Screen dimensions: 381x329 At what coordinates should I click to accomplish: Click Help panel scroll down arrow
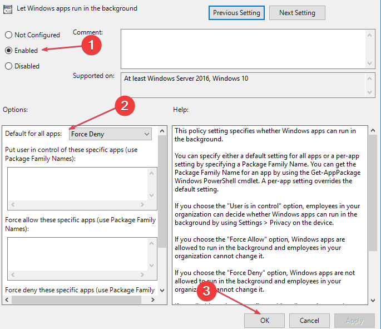click(x=373, y=301)
